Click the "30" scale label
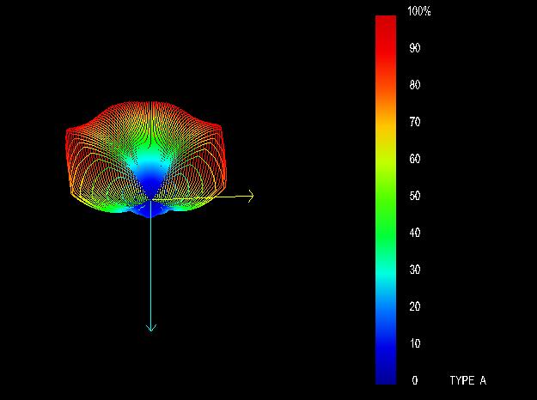Viewport: 537px width, 400px height. point(415,270)
